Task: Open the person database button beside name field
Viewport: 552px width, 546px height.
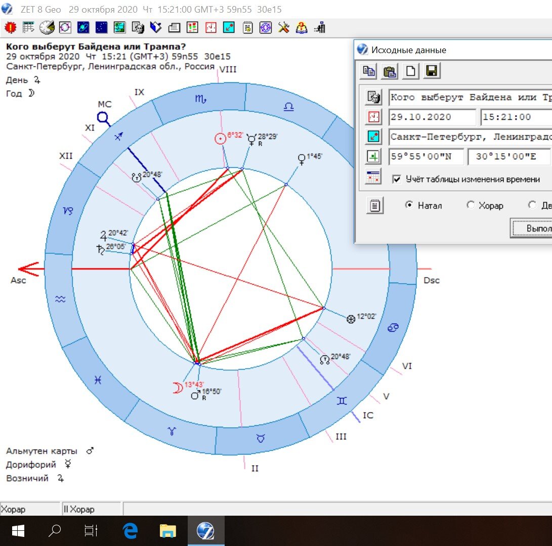Action: click(x=373, y=97)
